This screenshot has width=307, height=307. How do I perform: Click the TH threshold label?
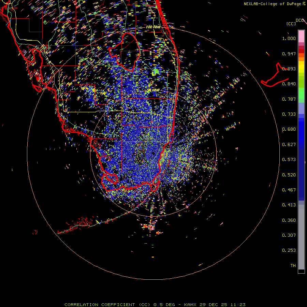(293, 266)
